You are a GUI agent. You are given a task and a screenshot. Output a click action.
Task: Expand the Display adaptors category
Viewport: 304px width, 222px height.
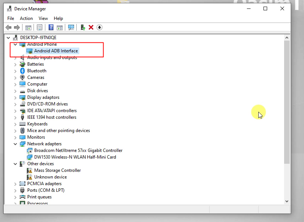[15, 98]
